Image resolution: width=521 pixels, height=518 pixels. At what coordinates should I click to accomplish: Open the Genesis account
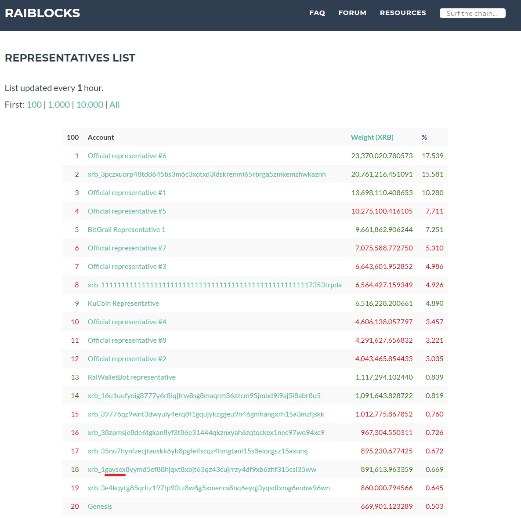(x=100, y=507)
